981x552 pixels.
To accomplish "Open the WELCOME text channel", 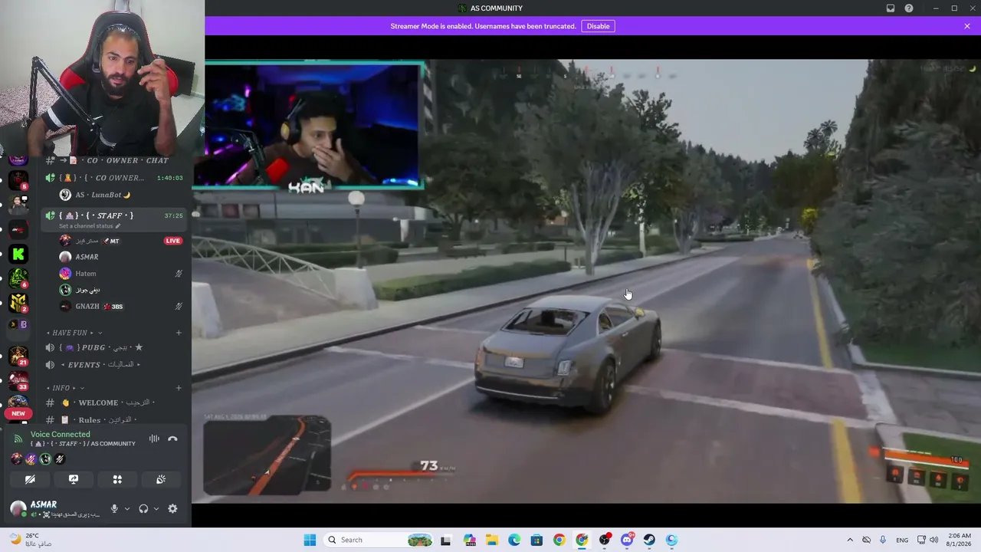I will click(115, 402).
